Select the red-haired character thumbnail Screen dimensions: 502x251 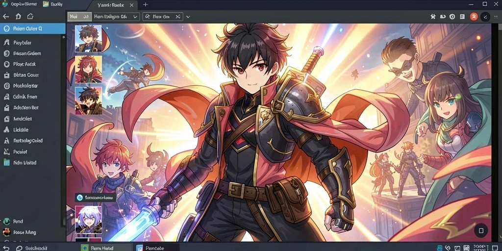[x=88, y=69]
